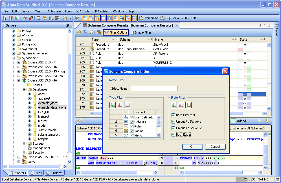Uncheck the Both Different checkbox
281x183 pixels.
click(174, 115)
